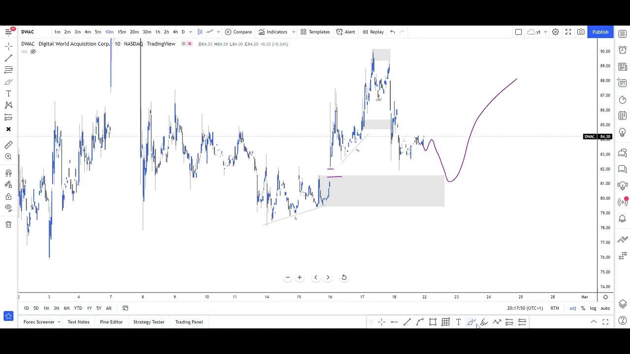This screenshot has width=630, height=354.
Task: Open the watchlist panel in right sidebar
Action: (x=623, y=34)
